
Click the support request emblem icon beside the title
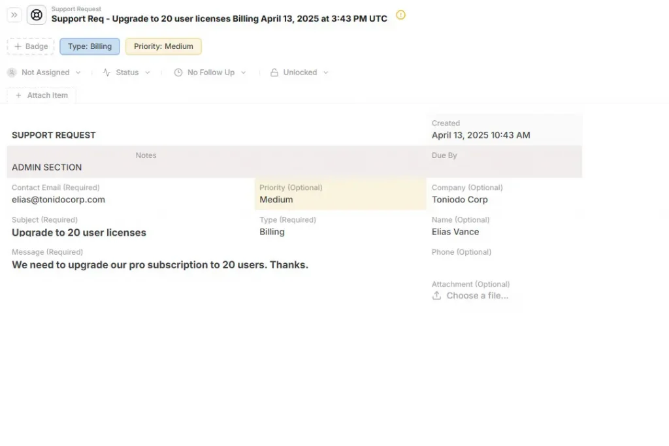pyautogui.click(x=36, y=14)
